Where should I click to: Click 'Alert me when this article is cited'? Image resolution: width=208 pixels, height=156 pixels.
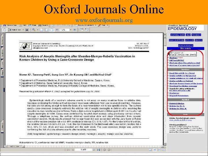pos(185,63)
